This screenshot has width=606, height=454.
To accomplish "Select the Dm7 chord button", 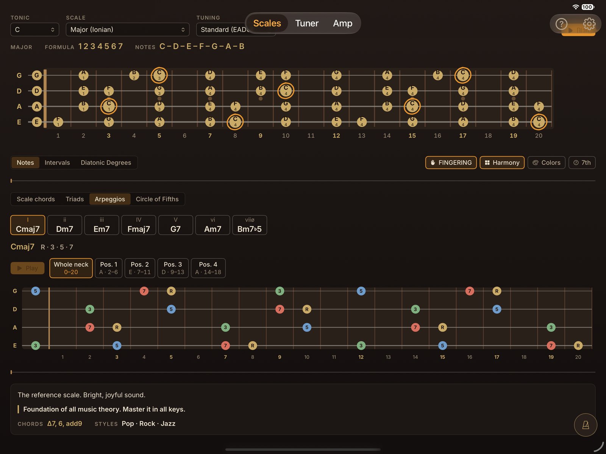I will [64, 225].
